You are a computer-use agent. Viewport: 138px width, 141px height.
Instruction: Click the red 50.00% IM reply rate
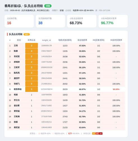(x=116, y=89)
